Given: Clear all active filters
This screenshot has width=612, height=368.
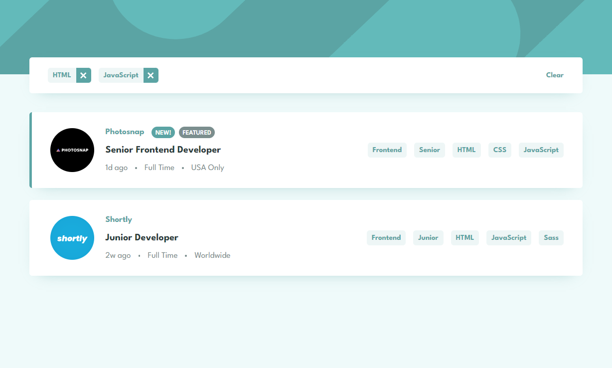Looking at the screenshot, I should [x=554, y=75].
